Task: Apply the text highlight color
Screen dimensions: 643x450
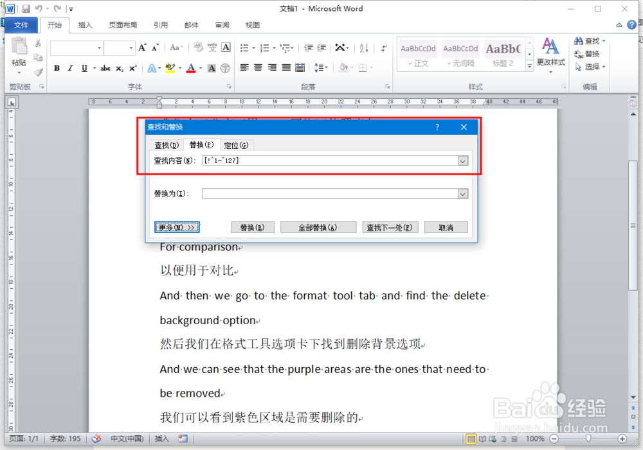Action: [170, 68]
